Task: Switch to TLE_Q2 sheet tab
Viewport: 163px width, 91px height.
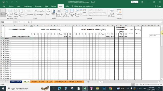Action: click(x=34, y=81)
